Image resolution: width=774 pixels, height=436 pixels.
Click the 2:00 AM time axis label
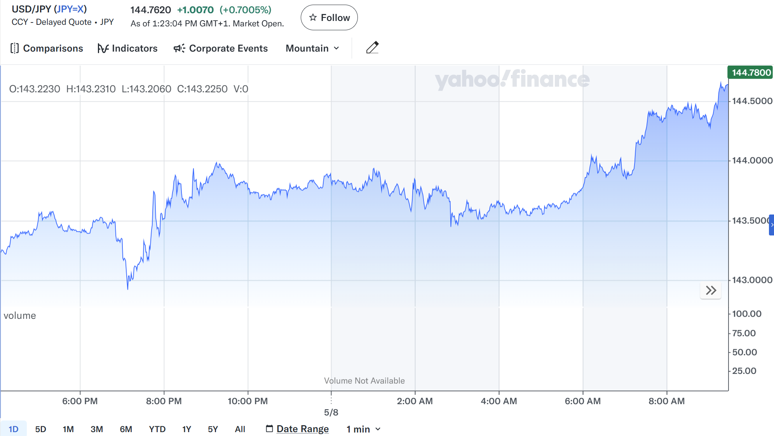[415, 401]
